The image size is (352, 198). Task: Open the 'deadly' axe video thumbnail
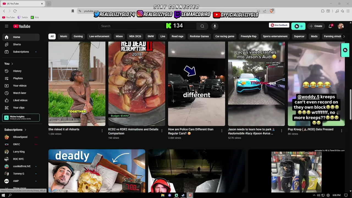pyautogui.click(x=97, y=171)
